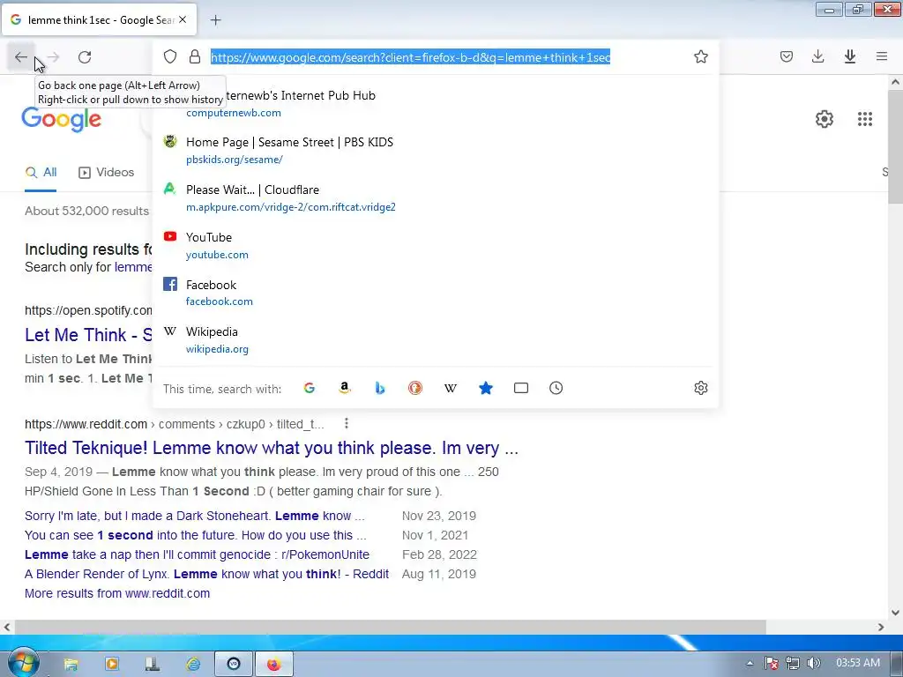Open Google apps grid
The height and width of the screenshot is (677, 903).
[865, 119]
